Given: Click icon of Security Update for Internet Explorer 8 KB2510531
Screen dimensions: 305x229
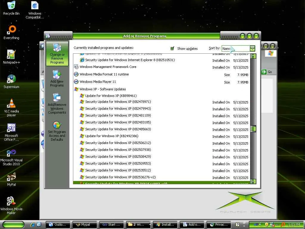Looking at the screenshot, I should 82,60.
